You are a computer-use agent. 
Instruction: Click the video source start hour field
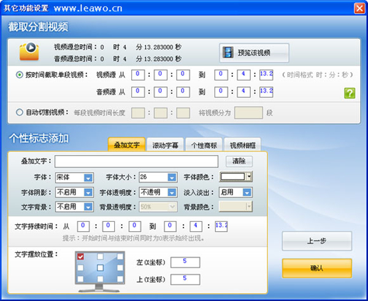tap(138, 75)
